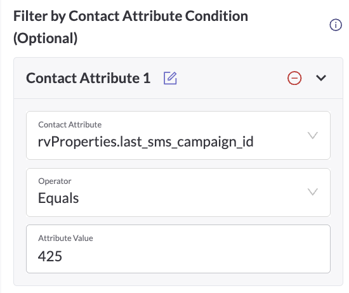Place cursor after the 425 value
Screen dimensions: 349x293
63,256
